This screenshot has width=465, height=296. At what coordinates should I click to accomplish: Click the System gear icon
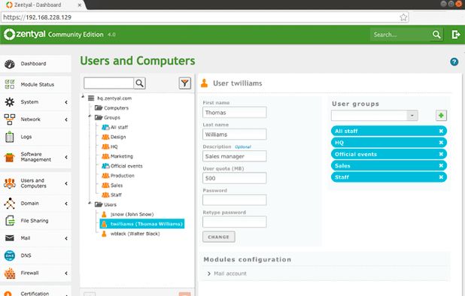coord(10,102)
